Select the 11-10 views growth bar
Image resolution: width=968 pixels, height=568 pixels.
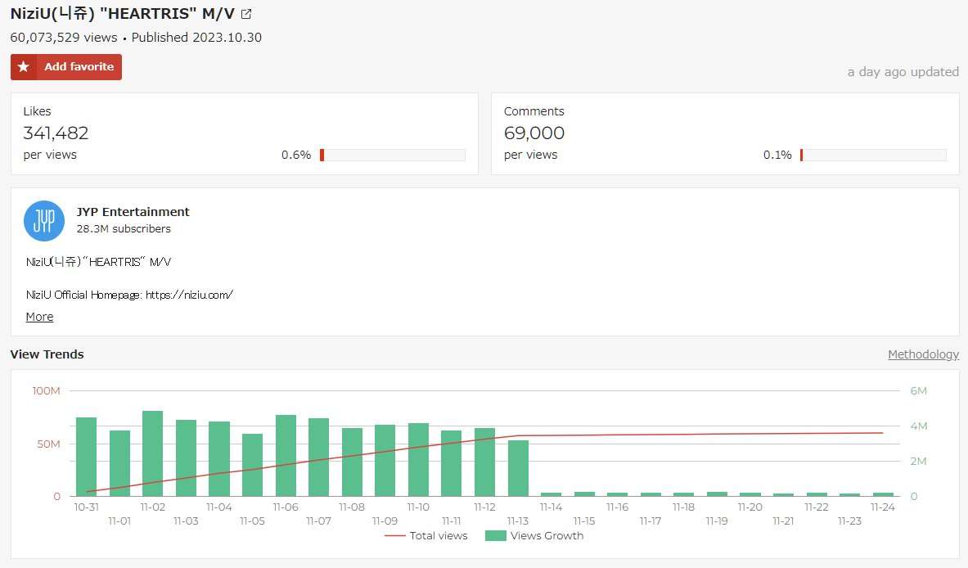[x=419, y=459]
